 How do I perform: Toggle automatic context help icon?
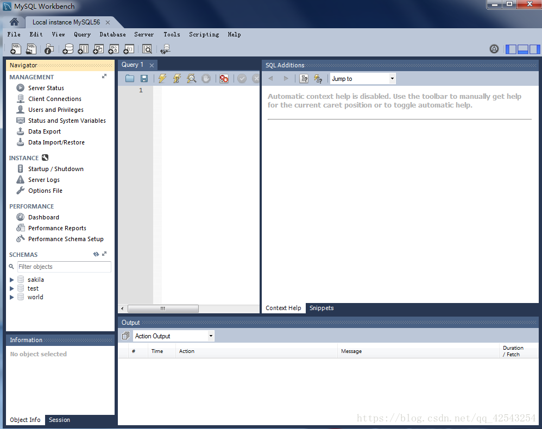[x=318, y=79]
